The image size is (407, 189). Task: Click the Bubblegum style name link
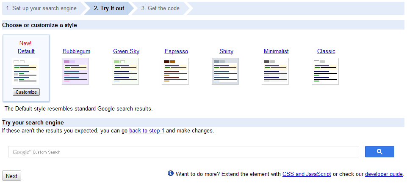coord(76,51)
